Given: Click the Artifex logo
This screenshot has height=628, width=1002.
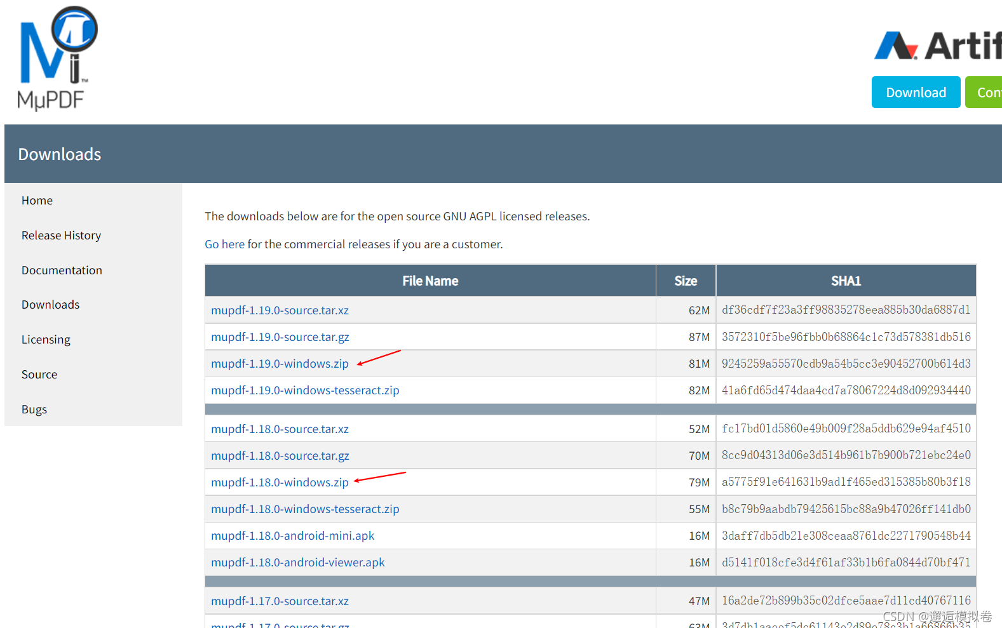Looking at the screenshot, I should [x=938, y=46].
